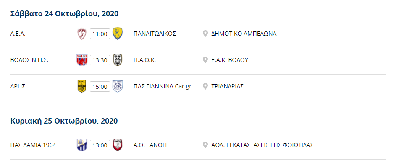Click the Παναιτωλικός yellow crest
The width and height of the screenshot is (396, 160).
(x=118, y=34)
